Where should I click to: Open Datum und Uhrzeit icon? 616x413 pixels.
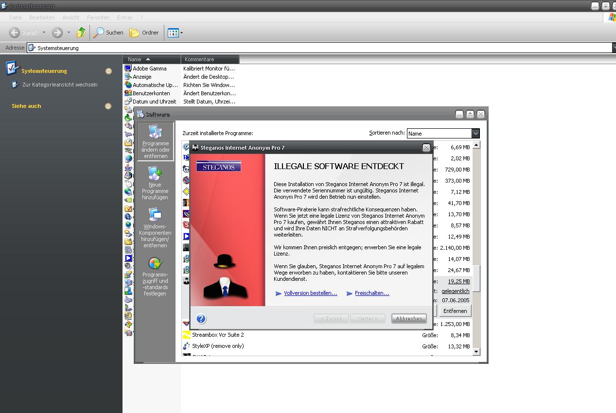151,102
